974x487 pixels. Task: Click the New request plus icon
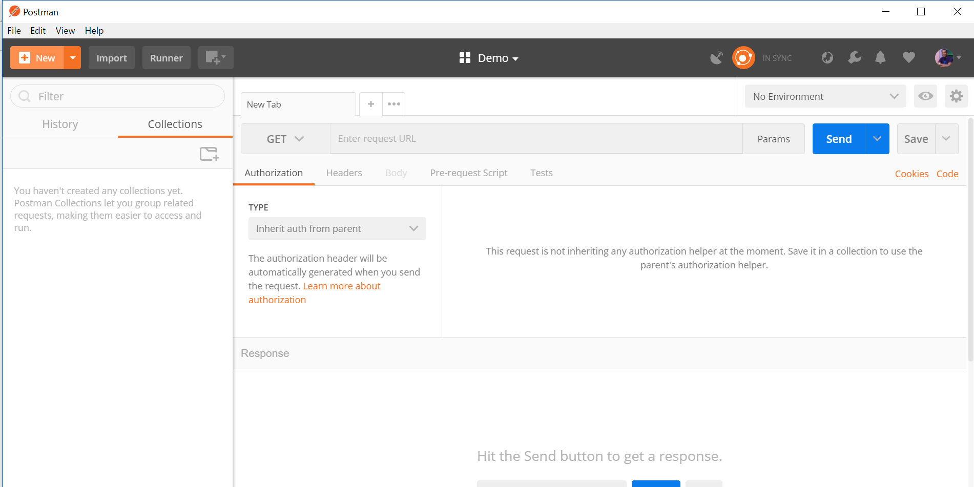point(25,58)
